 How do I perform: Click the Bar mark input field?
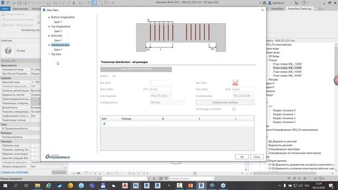point(161,82)
